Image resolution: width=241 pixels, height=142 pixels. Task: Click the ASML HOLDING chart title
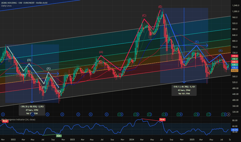[x=24, y=3]
